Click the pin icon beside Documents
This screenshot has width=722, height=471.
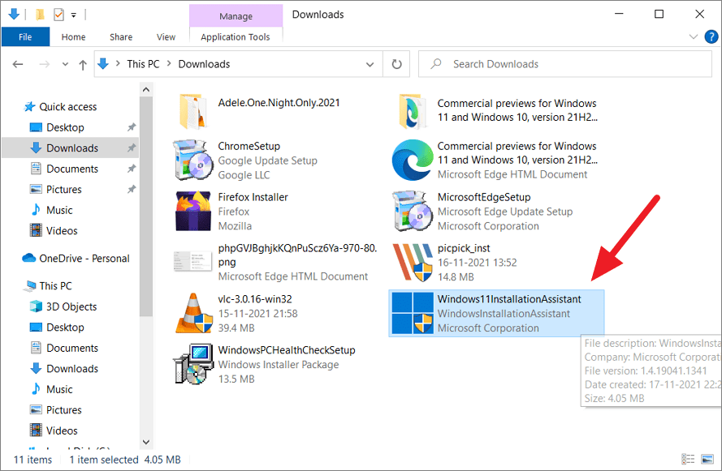coord(132,168)
